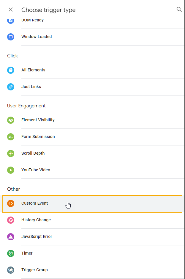Image resolution: width=185 pixels, height=279 pixels.
Task: Click the Custom Event orange icon
Action: tap(11, 203)
